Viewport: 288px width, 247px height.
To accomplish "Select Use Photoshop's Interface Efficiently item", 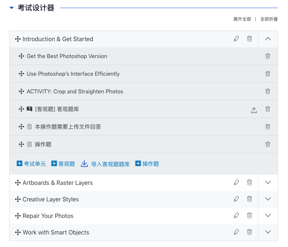I will [x=73, y=74].
